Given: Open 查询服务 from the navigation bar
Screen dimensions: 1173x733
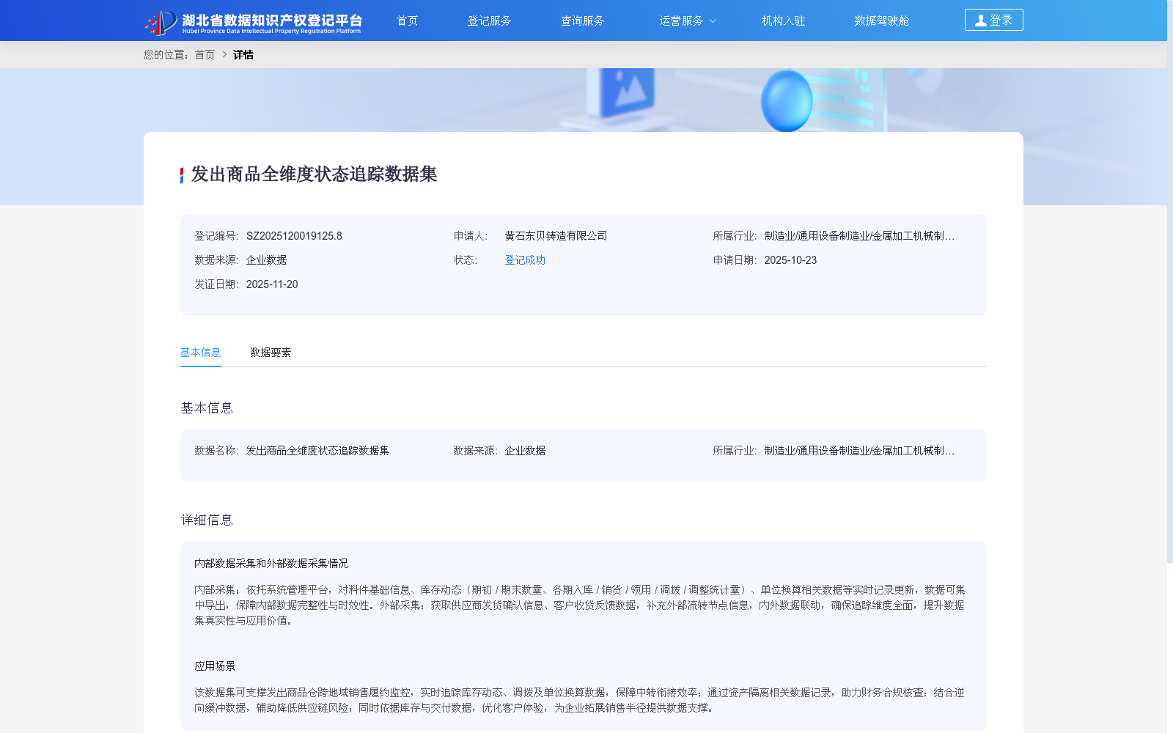Looking at the screenshot, I should pyautogui.click(x=582, y=21).
